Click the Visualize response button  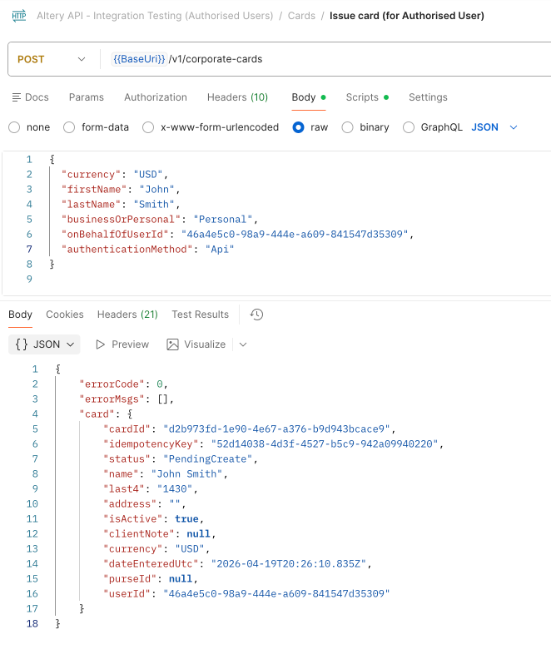(196, 344)
